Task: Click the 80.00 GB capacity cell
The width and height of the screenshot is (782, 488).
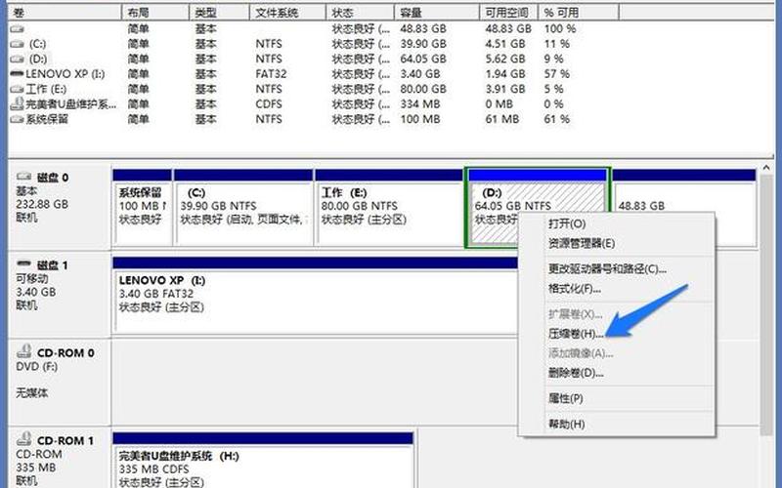Action: 423,89
